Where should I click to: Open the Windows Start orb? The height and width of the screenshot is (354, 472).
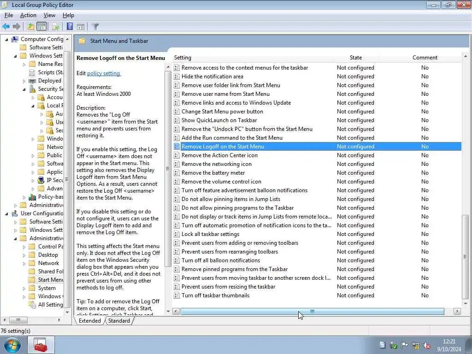(12, 345)
